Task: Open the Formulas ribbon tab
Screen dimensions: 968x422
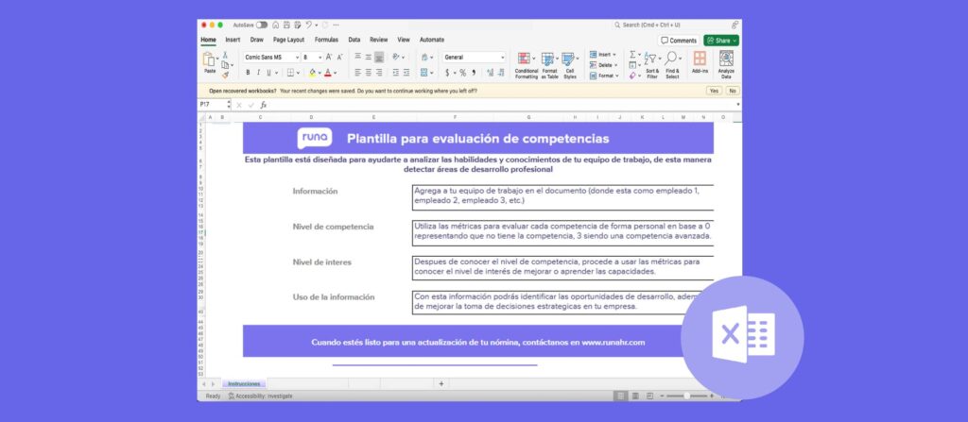Action: (326, 40)
